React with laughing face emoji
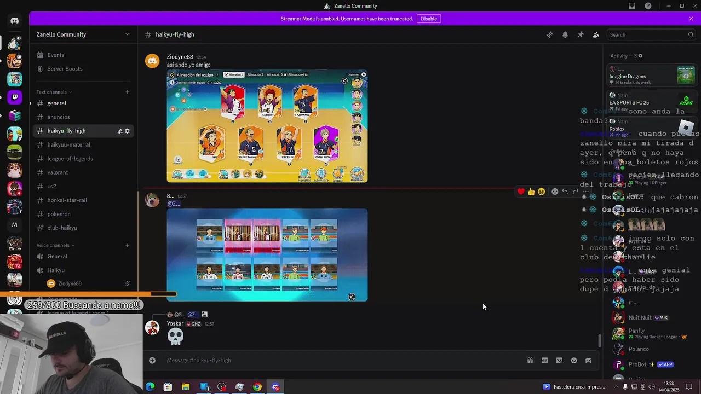The image size is (701, 394). click(542, 192)
